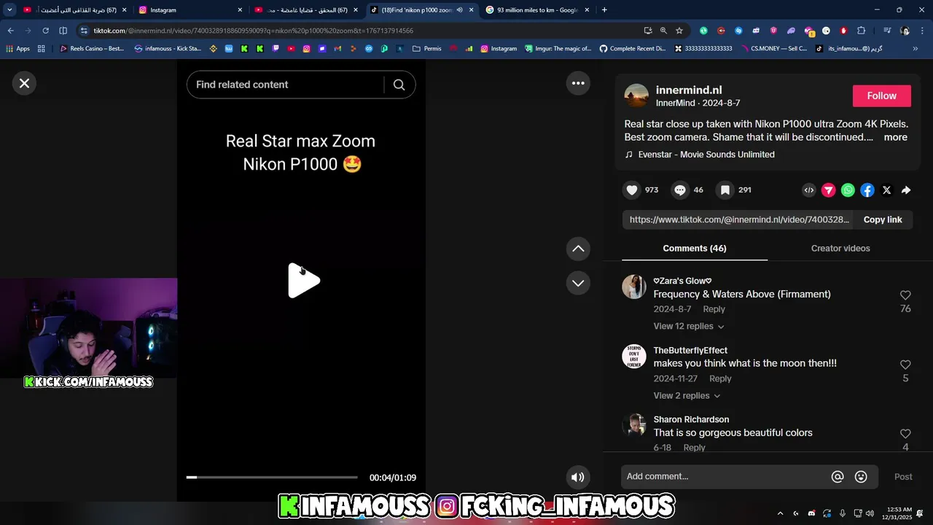Reply to Zara's Glow comment
Image resolution: width=933 pixels, height=525 pixels.
tap(714, 309)
